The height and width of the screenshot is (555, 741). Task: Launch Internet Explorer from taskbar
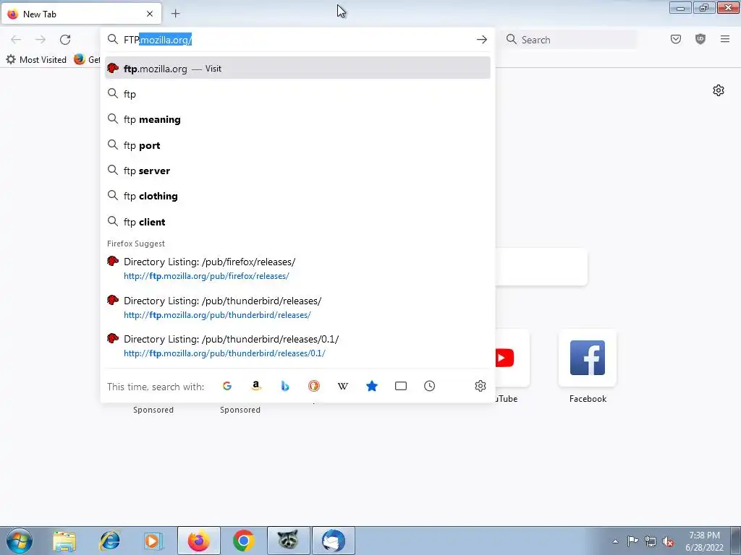pos(110,541)
